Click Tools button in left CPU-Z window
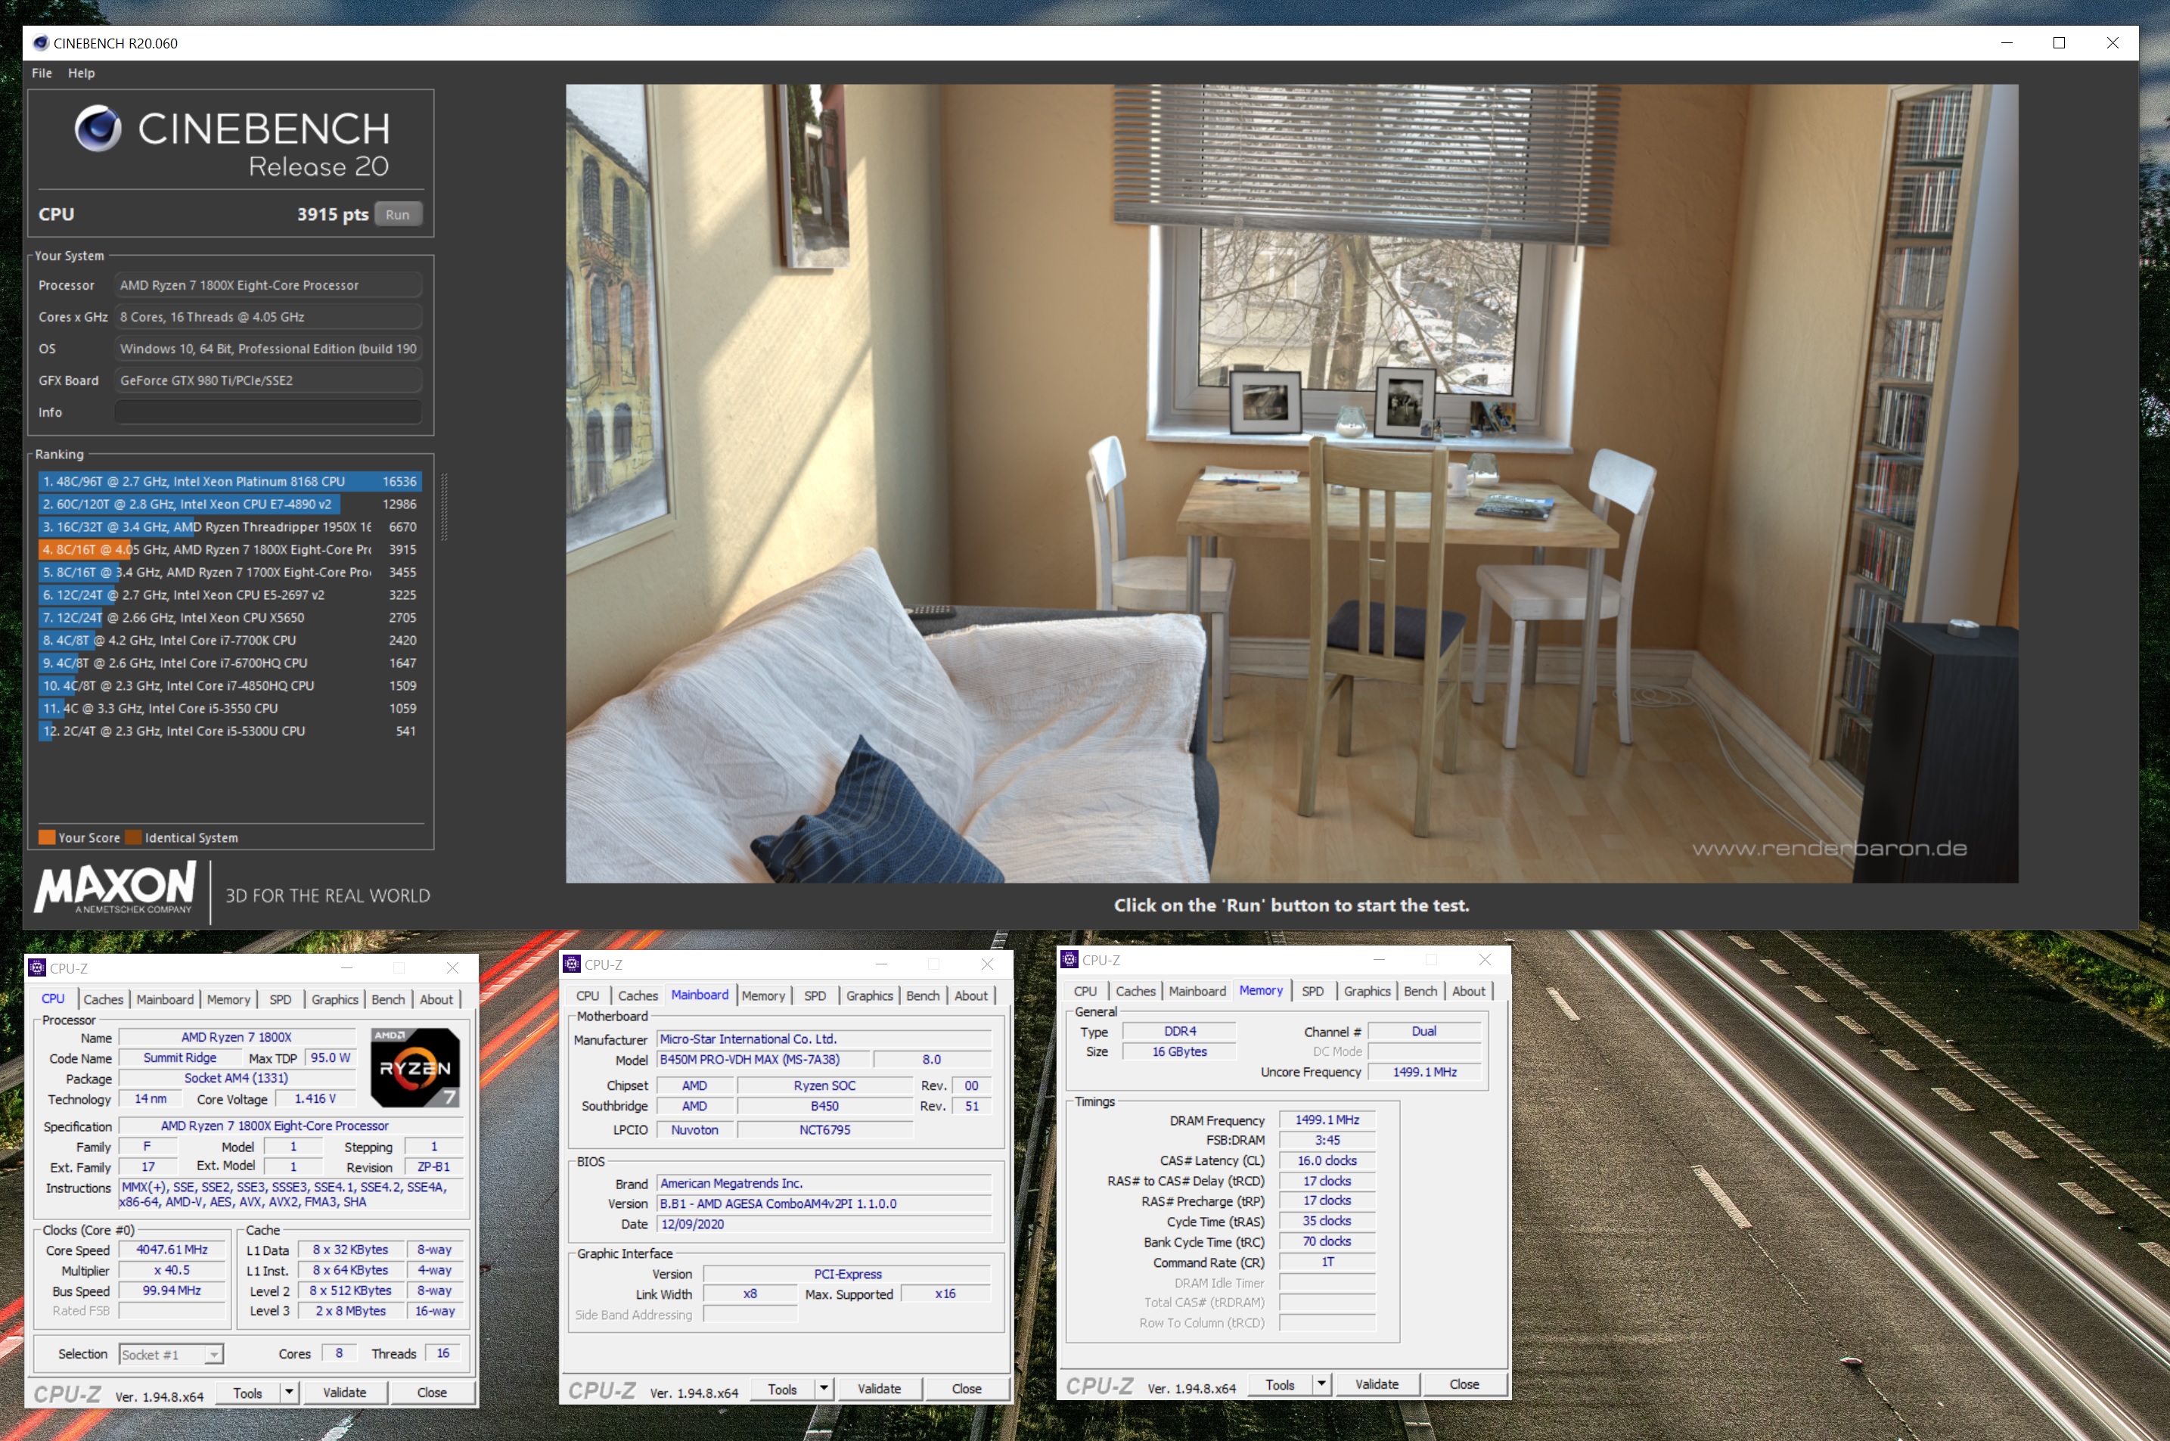Screen dimensions: 2170x1441 click(248, 1393)
